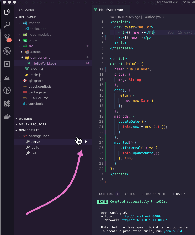Viewport: 195px width, 235px height.
Task: Switch to the DEBUG CONSOLE tab
Action: (x=155, y=194)
